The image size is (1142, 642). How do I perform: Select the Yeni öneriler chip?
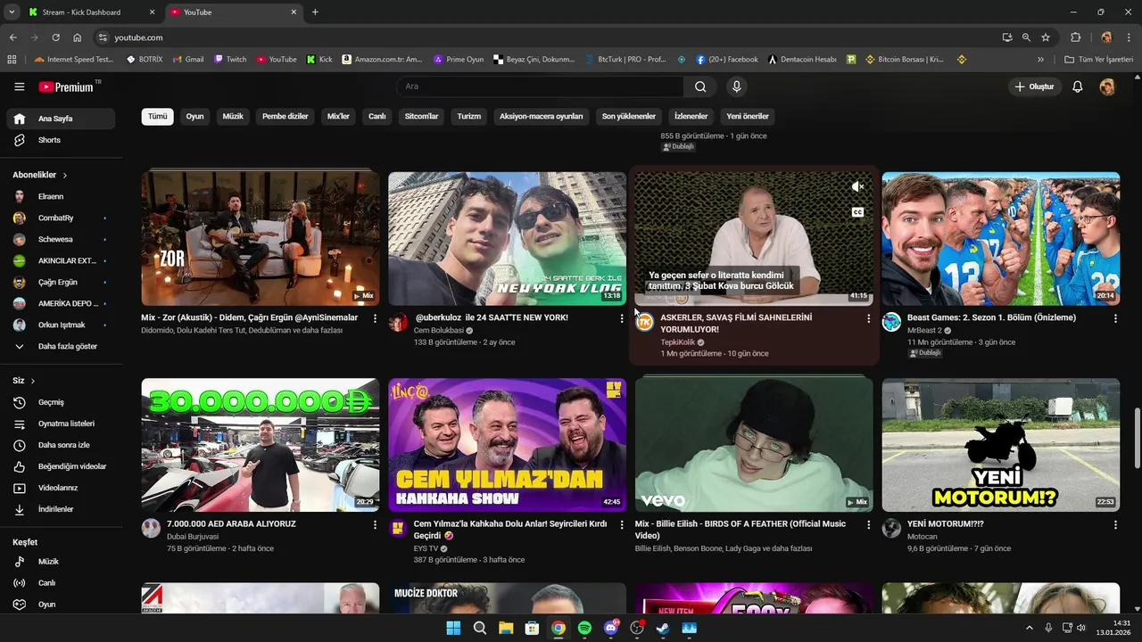click(748, 117)
